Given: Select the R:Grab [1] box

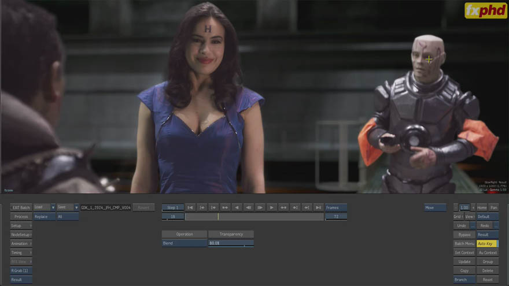Looking at the screenshot, I should tap(21, 270).
